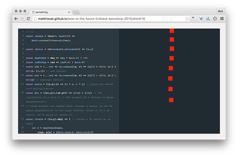Click the macOS close window button

16,11
